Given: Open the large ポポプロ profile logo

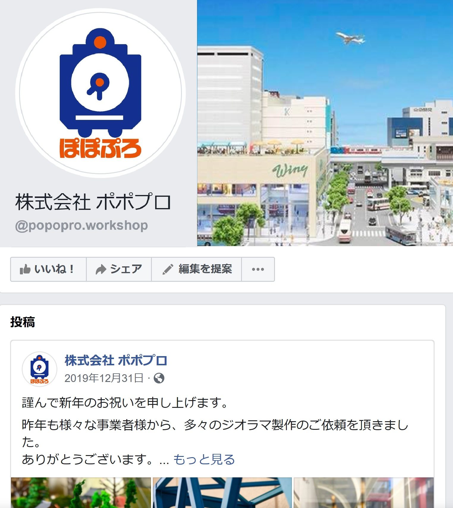Looking at the screenshot, I should click(x=100, y=93).
